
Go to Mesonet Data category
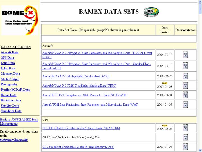point(10,73)
